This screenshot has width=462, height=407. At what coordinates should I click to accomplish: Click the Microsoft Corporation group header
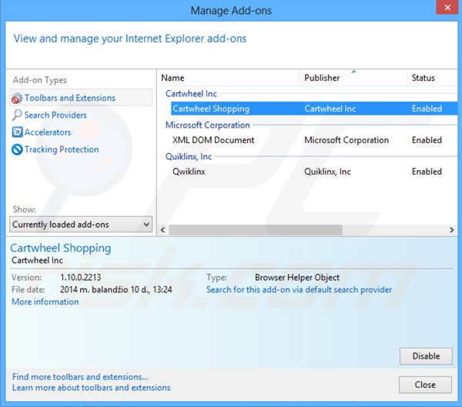coord(207,125)
